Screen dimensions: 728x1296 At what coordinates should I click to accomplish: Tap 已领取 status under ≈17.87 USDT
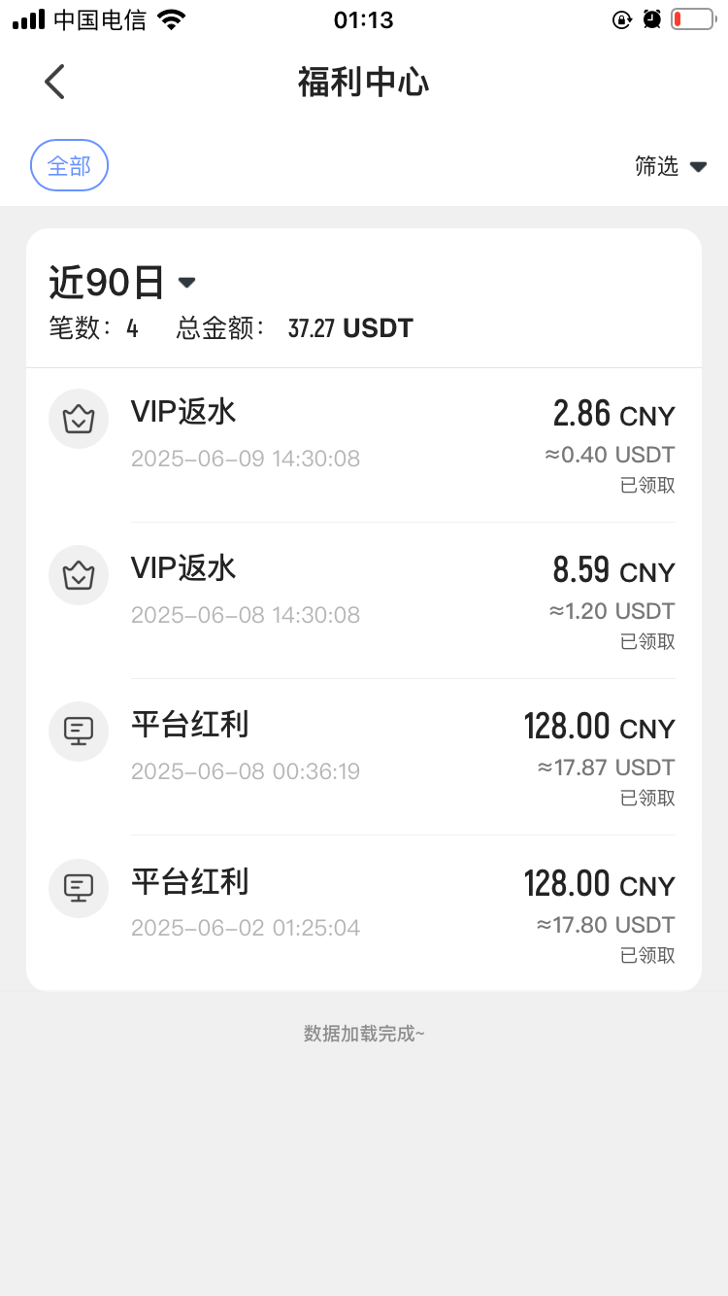point(647,798)
